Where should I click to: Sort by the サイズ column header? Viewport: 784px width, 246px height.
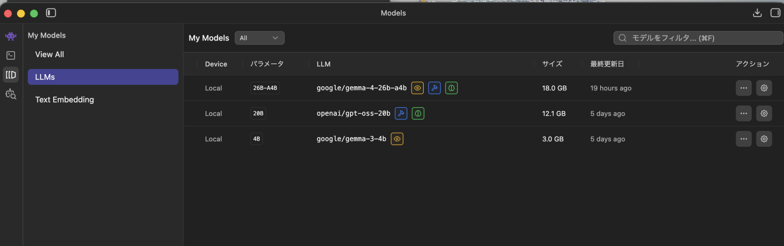(x=552, y=64)
